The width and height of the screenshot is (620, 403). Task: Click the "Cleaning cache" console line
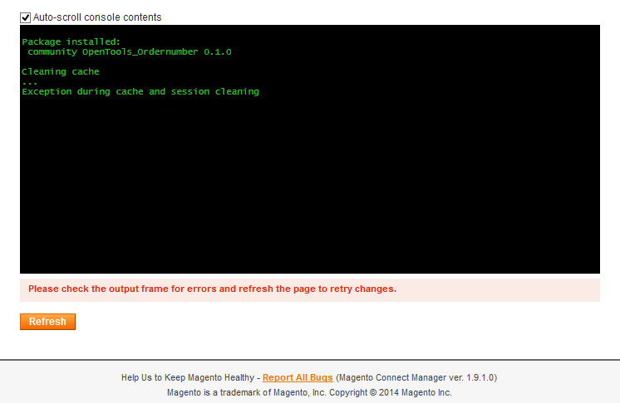point(60,71)
